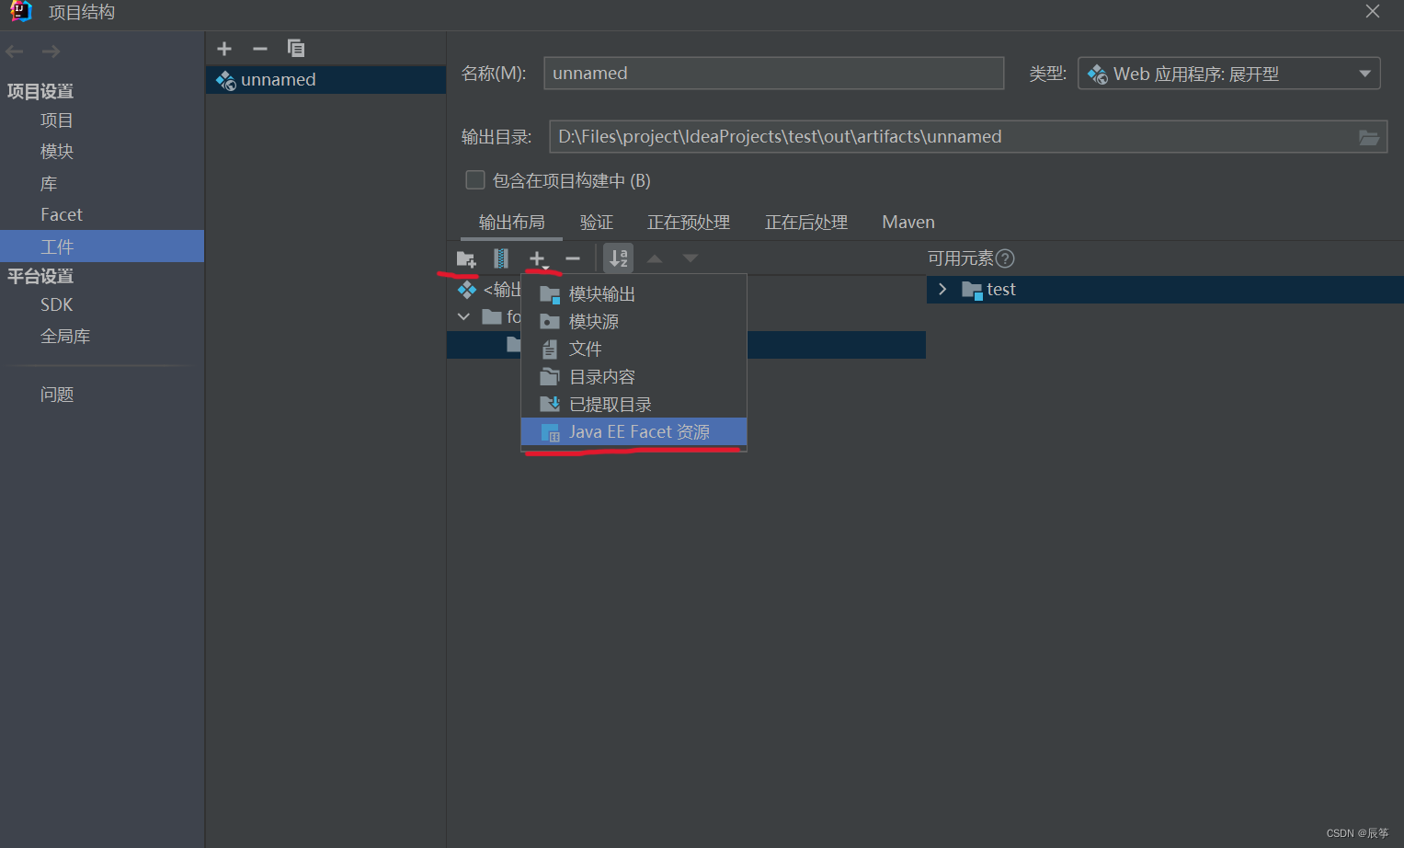Choose Java EE Facet 资源 menu entry
This screenshot has height=848, width=1404.
(634, 432)
